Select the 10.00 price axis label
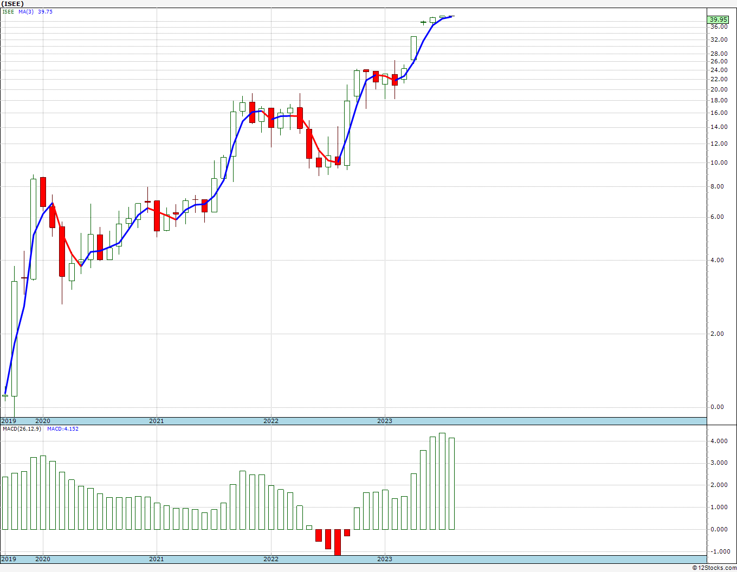 tap(719, 163)
